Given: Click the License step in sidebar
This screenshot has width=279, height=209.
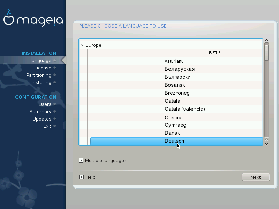Looking at the screenshot, I should [x=43, y=68].
